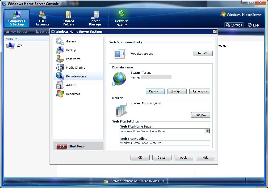Screen dimensions: 268x188
Task: Sort the list by Name column header
Action: click(x=10, y=39)
